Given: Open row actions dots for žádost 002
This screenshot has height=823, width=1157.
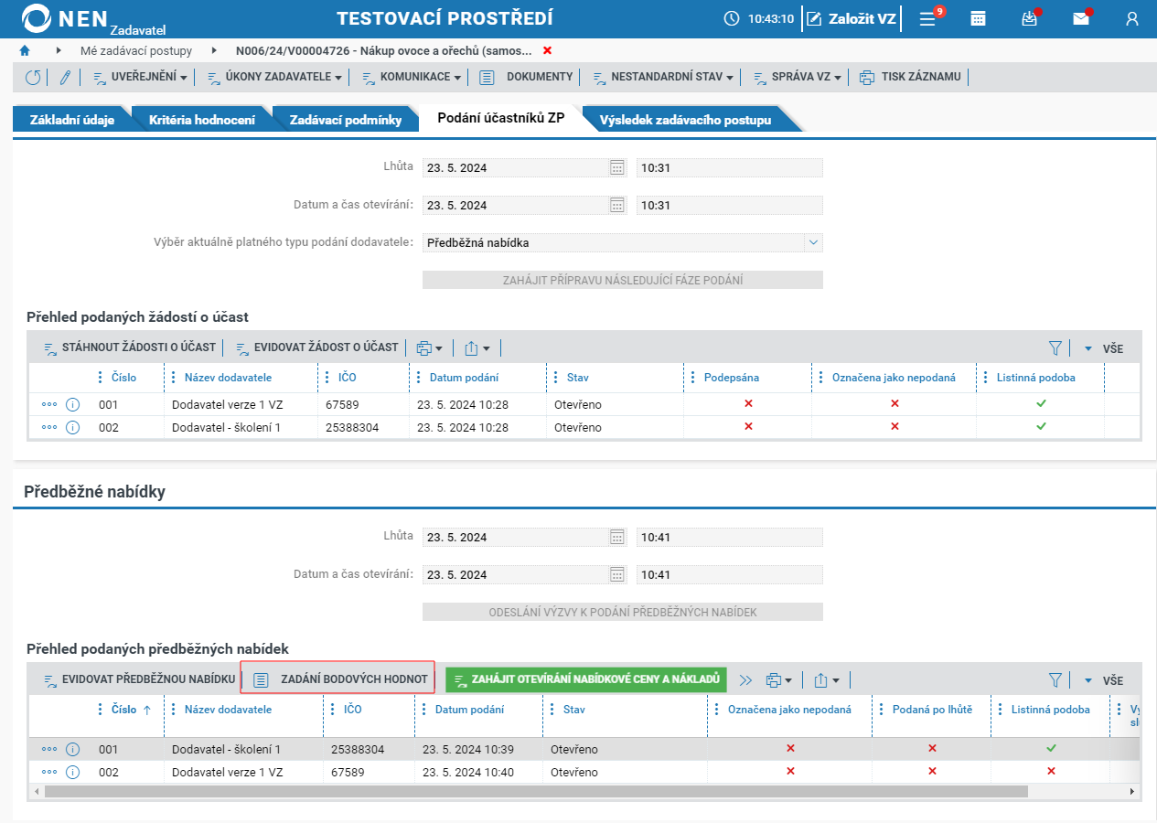Looking at the screenshot, I should point(49,427).
